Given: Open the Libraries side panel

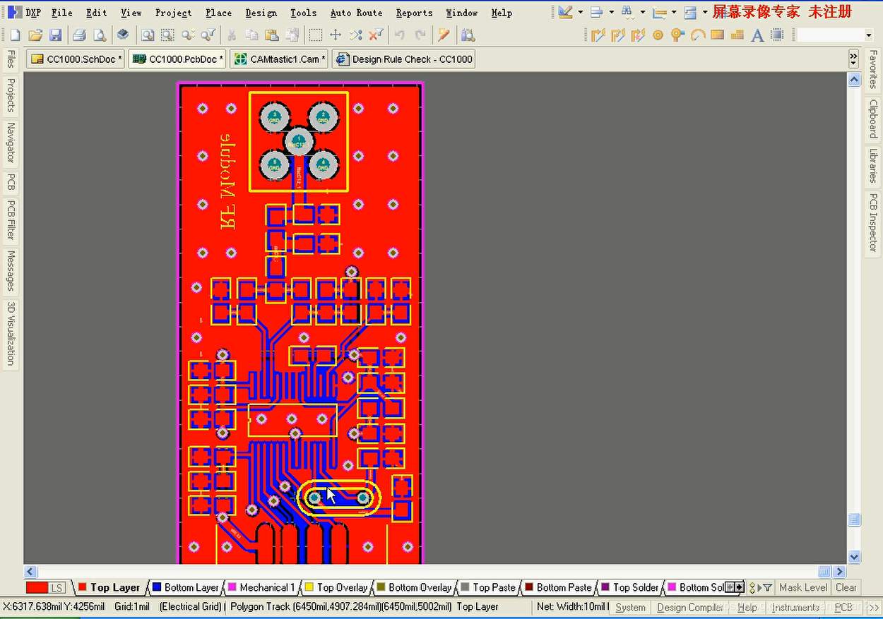Looking at the screenshot, I should click(873, 166).
